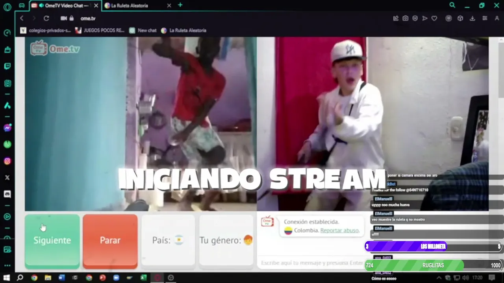Image resolution: width=504 pixels, height=283 pixels.
Task: Open Discord in the sidebar
Action: click(x=7, y=194)
